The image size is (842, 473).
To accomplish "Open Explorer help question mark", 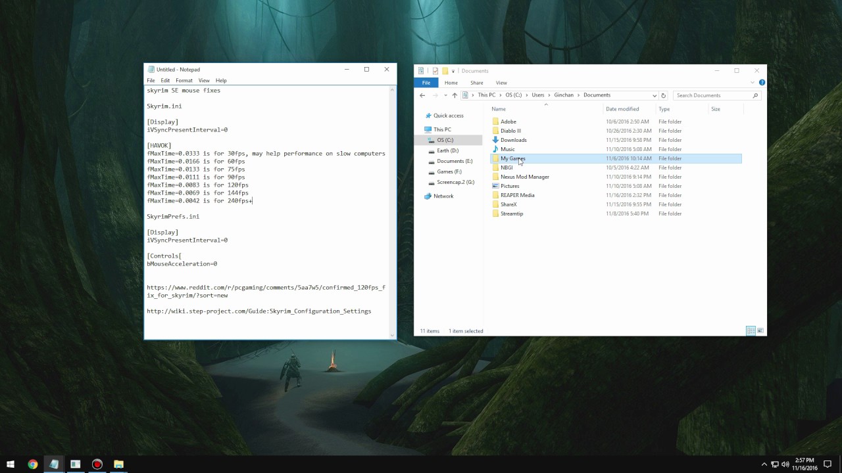I will tap(762, 83).
